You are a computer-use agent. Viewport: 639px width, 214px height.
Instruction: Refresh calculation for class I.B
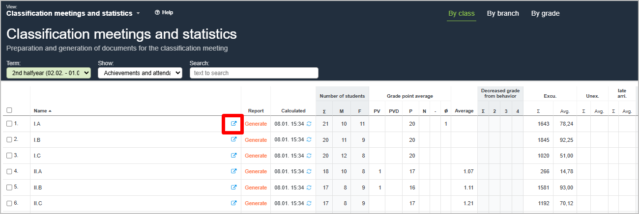point(309,140)
